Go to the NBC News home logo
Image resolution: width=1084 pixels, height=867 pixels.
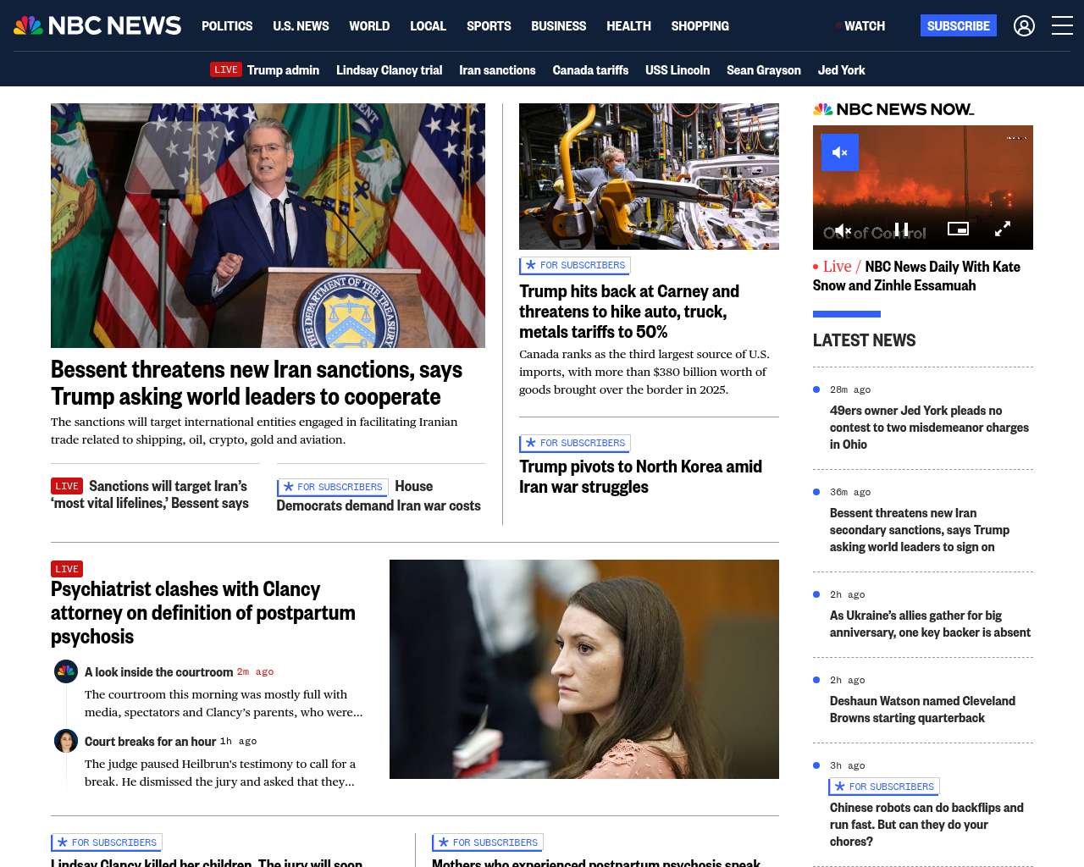tap(97, 25)
